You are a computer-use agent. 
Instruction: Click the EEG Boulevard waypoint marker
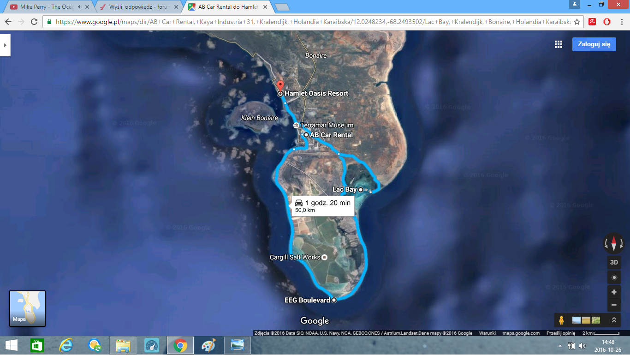coord(334,300)
